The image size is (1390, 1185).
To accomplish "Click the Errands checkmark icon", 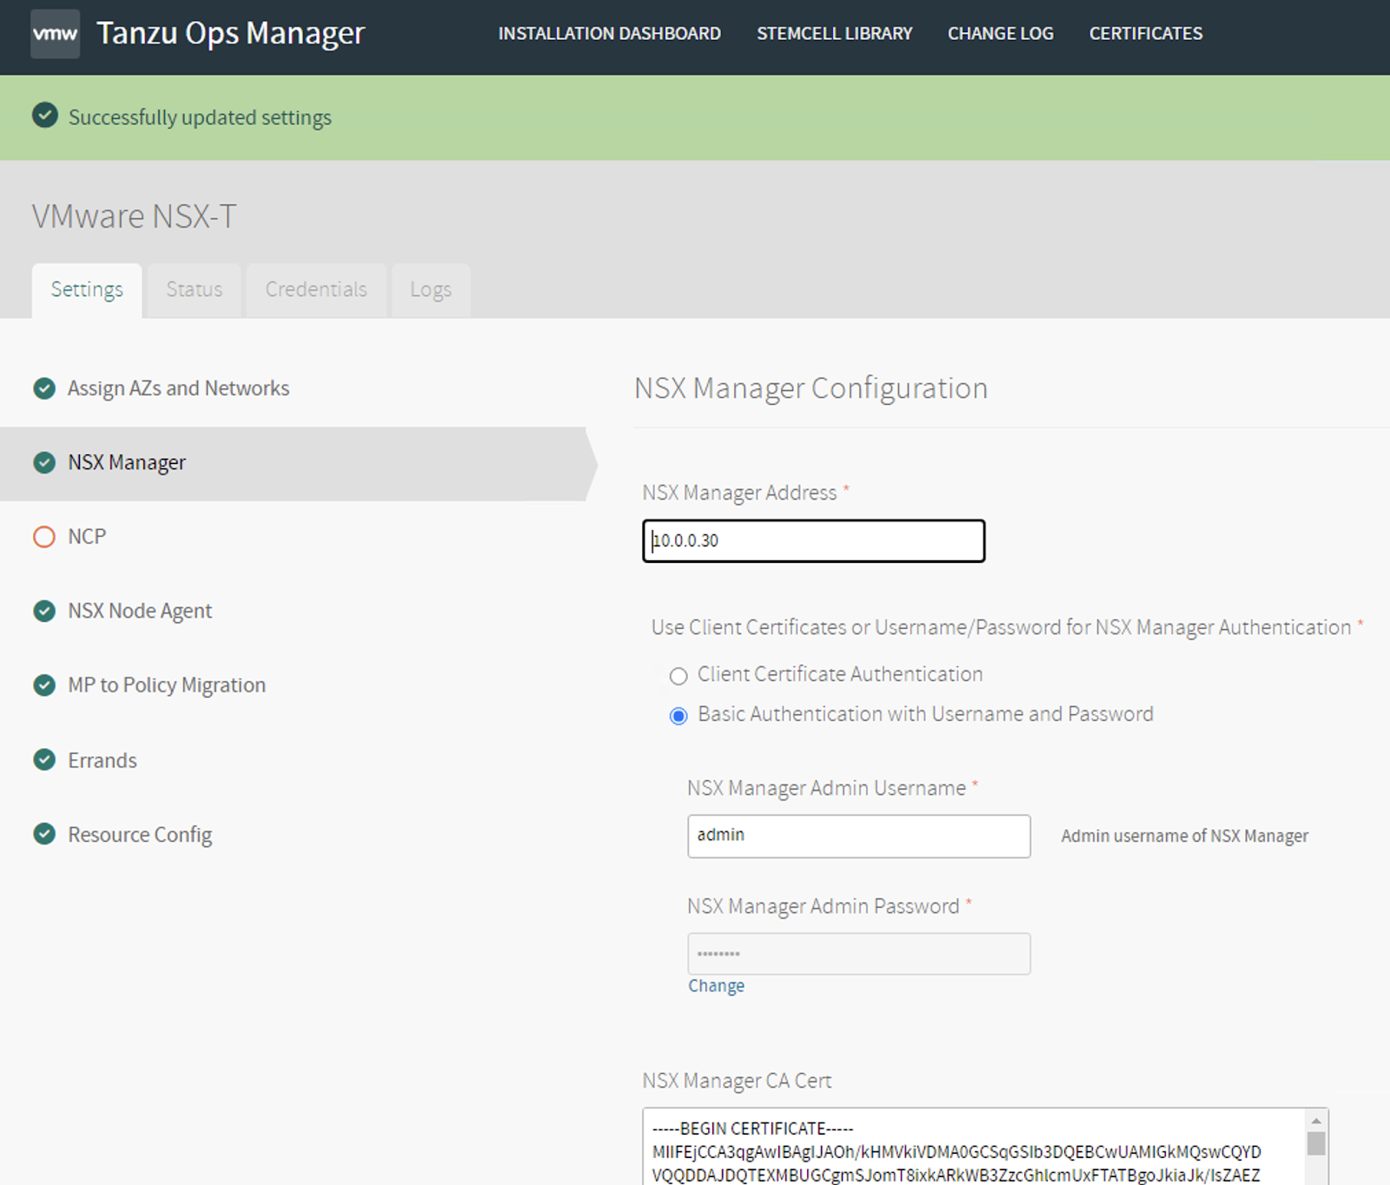I will click(44, 760).
